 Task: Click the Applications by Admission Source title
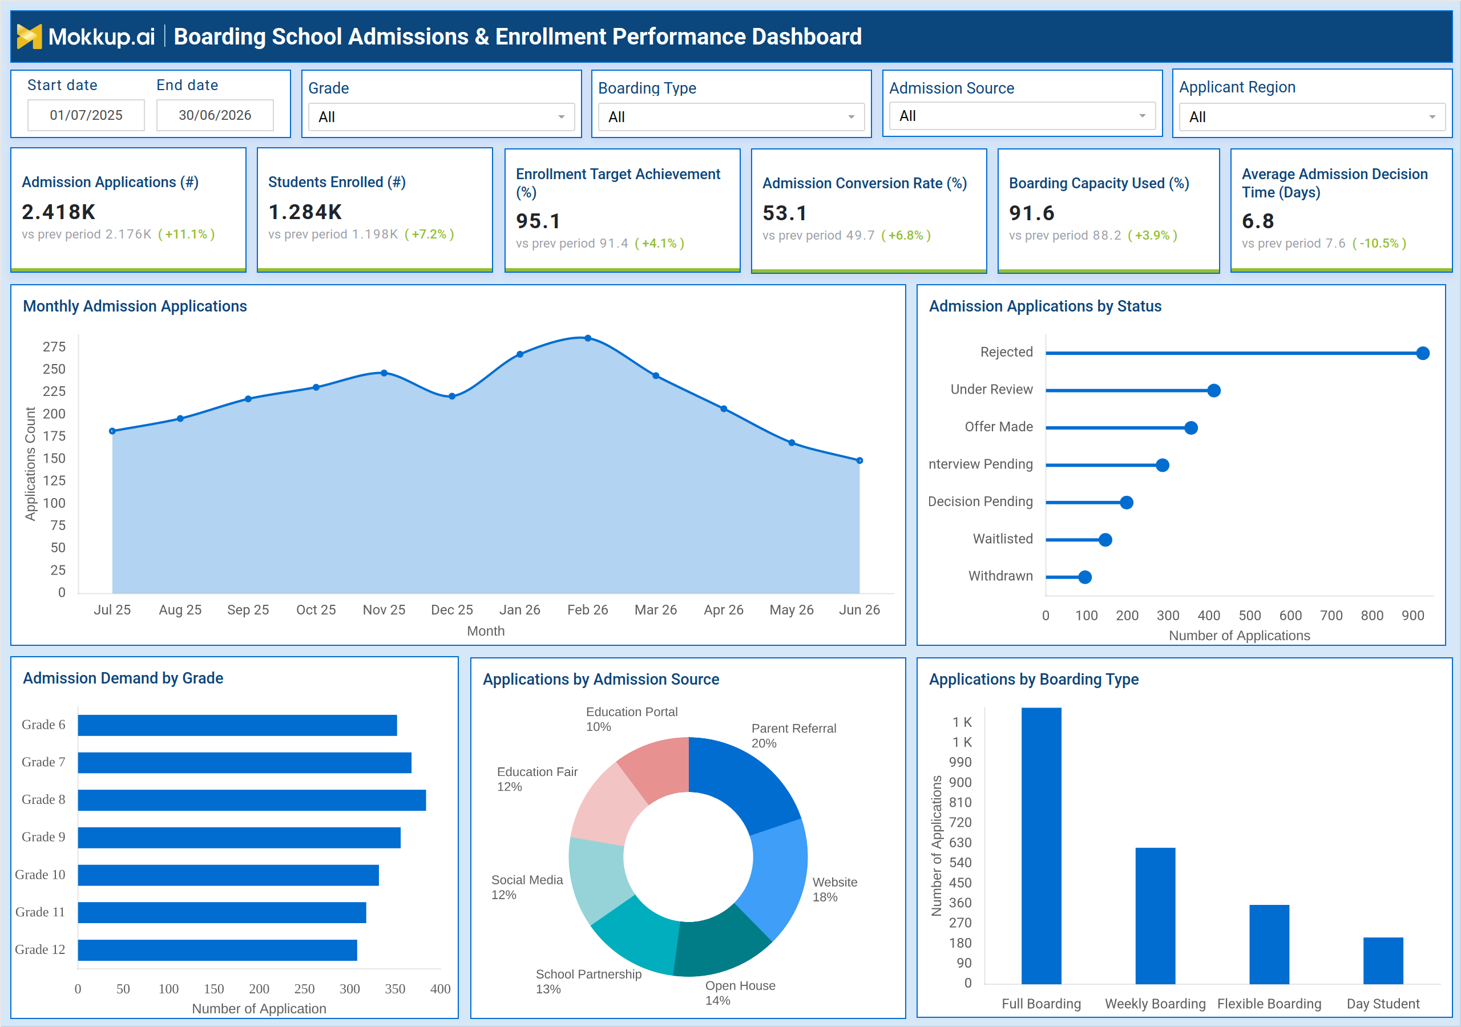(601, 680)
